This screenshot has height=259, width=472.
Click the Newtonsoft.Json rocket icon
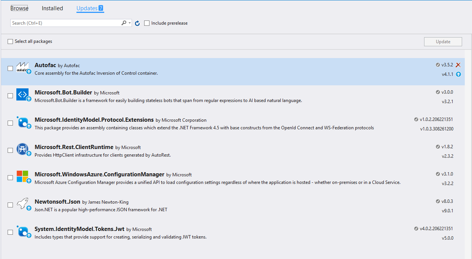point(22,204)
